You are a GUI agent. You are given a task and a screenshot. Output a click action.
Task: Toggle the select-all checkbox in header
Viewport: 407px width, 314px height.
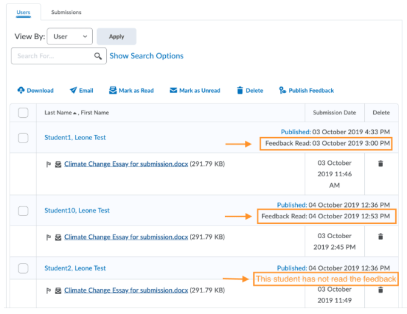23,112
